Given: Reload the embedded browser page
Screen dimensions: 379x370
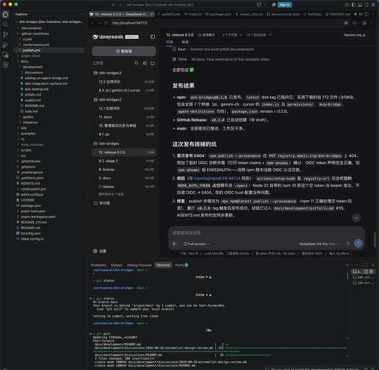Looking at the screenshot, I should [106, 23].
